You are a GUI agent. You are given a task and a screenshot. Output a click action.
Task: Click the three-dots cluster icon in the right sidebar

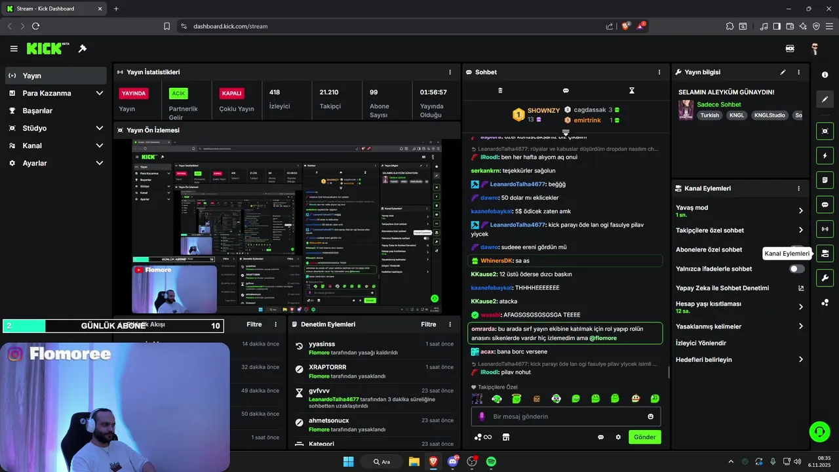tap(825, 302)
